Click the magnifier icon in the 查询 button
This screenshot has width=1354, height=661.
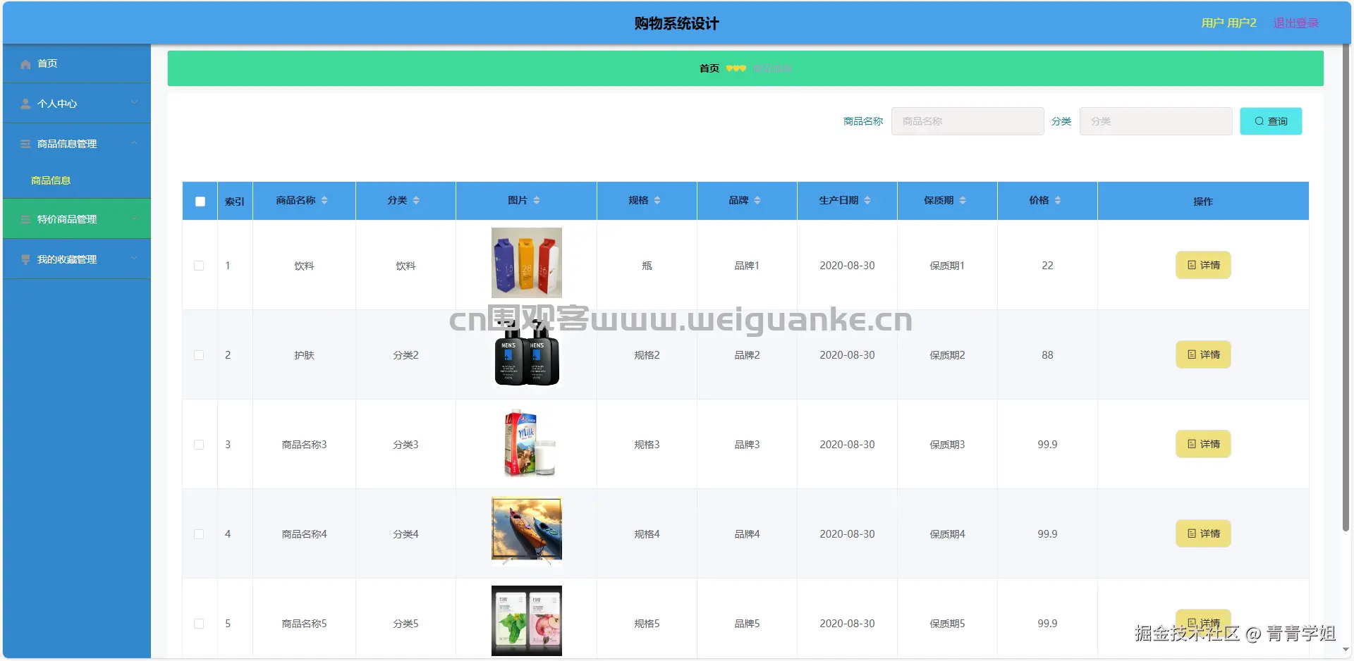tap(1258, 121)
